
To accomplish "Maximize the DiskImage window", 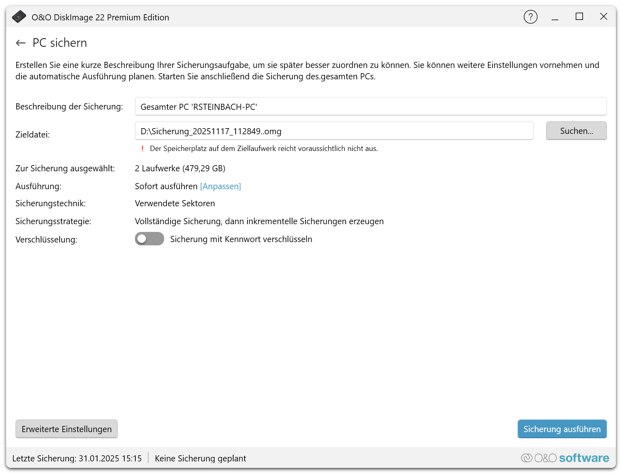I will tap(579, 17).
